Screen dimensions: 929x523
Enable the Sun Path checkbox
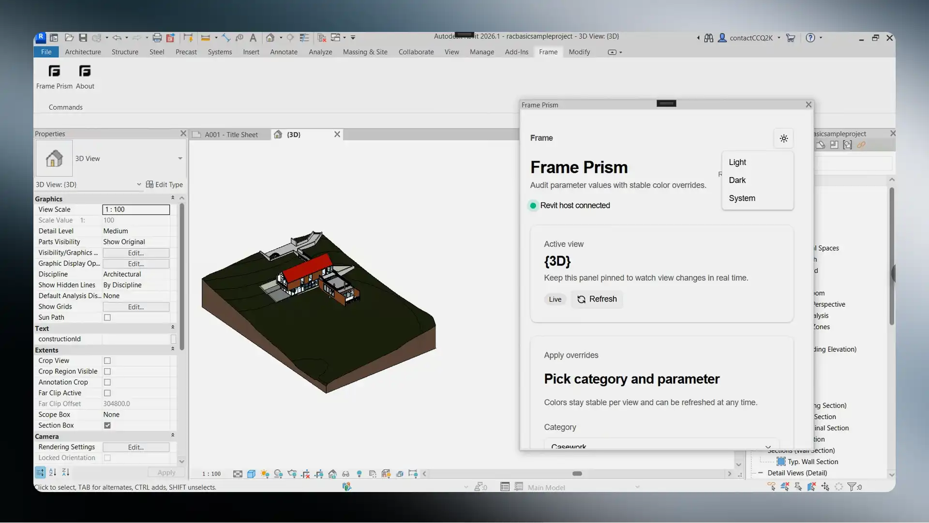pos(107,317)
